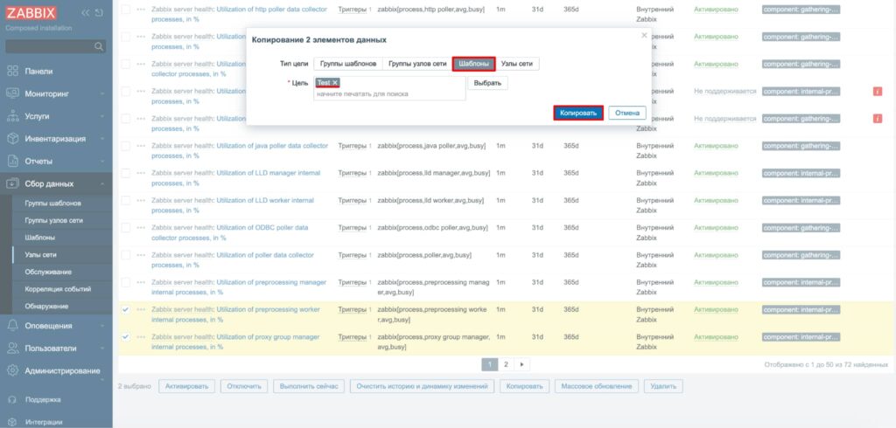Remove the Test tag from target field
The image size is (896, 428).
335,83
